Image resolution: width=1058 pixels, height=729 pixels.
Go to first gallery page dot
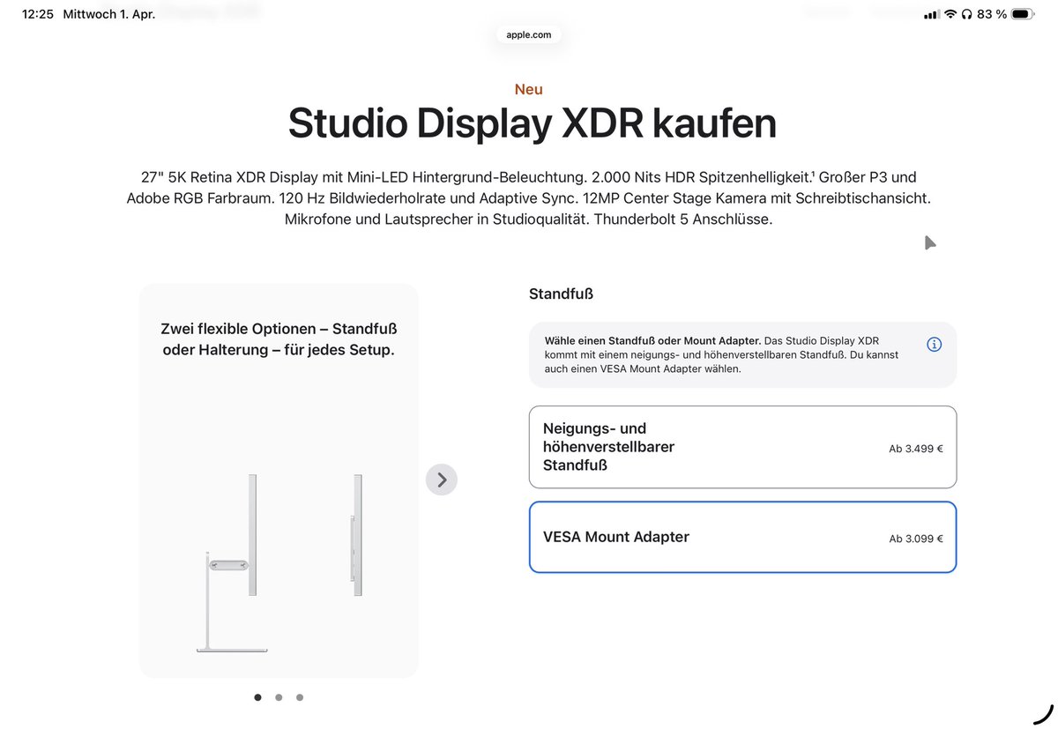[x=257, y=697]
